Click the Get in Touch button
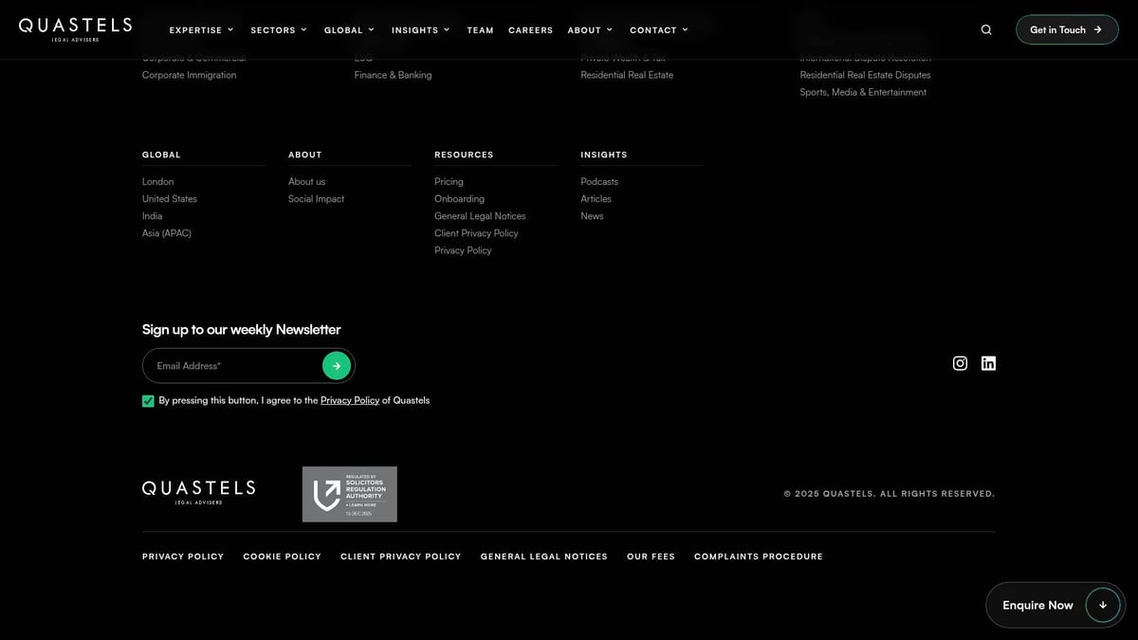The width and height of the screenshot is (1138, 640). coord(1066,29)
